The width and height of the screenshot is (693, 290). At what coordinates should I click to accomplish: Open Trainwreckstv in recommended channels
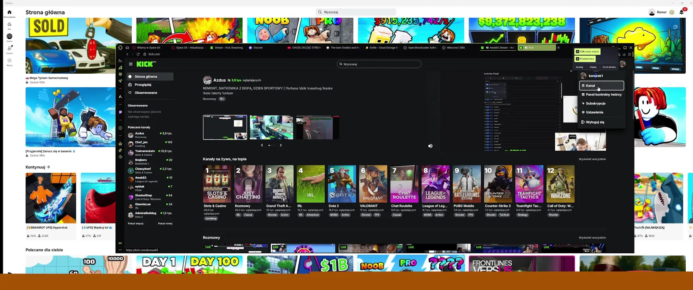(x=150, y=153)
